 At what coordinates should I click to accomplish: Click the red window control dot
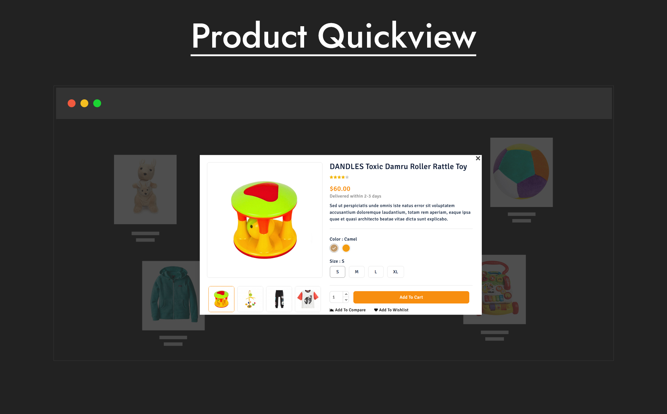tap(72, 103)
